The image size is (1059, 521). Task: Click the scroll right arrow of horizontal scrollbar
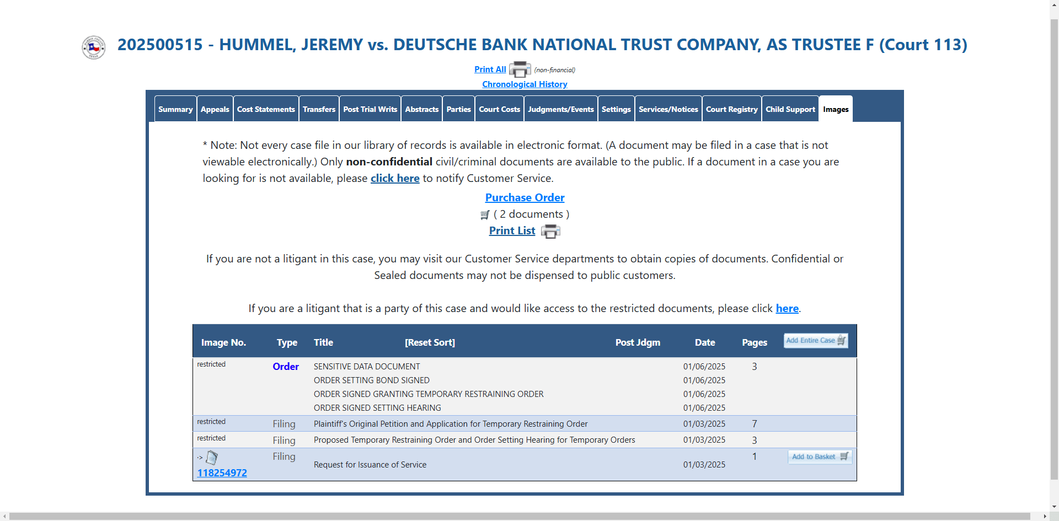tap(1045, 517)
